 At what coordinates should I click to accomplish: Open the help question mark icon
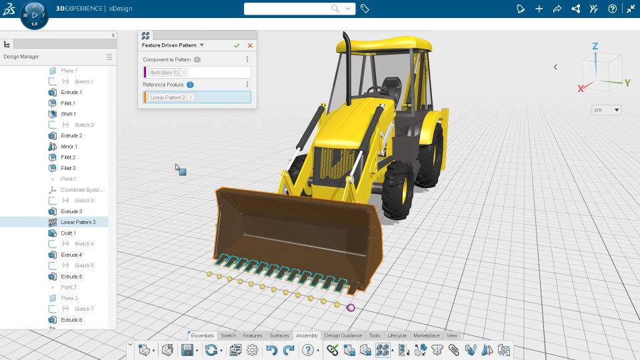[612, 9]
